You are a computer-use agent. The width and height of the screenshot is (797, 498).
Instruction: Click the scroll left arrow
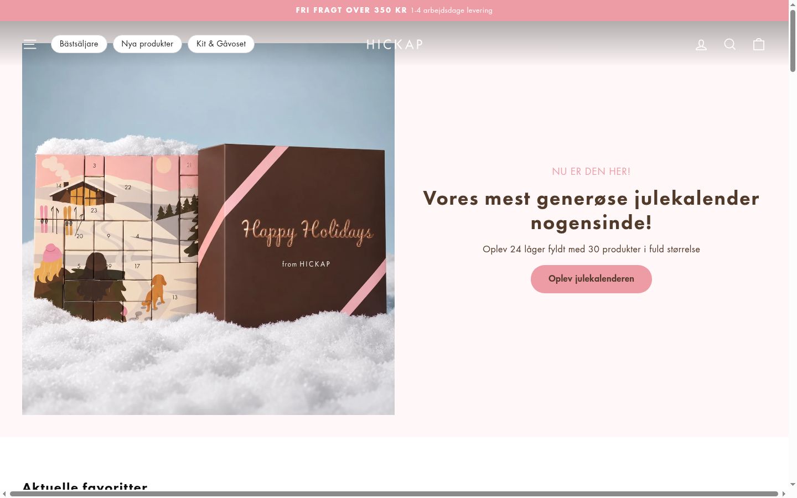point(4,494)
